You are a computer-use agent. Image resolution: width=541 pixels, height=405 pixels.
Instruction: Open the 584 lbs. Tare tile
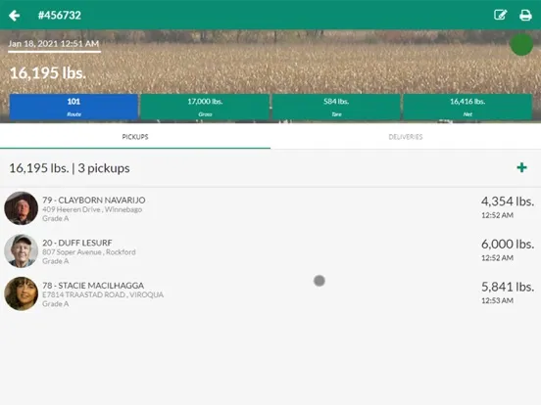336,107
